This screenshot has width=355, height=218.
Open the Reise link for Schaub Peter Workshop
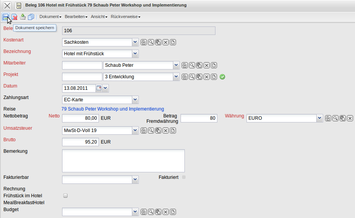click(113, 109)
